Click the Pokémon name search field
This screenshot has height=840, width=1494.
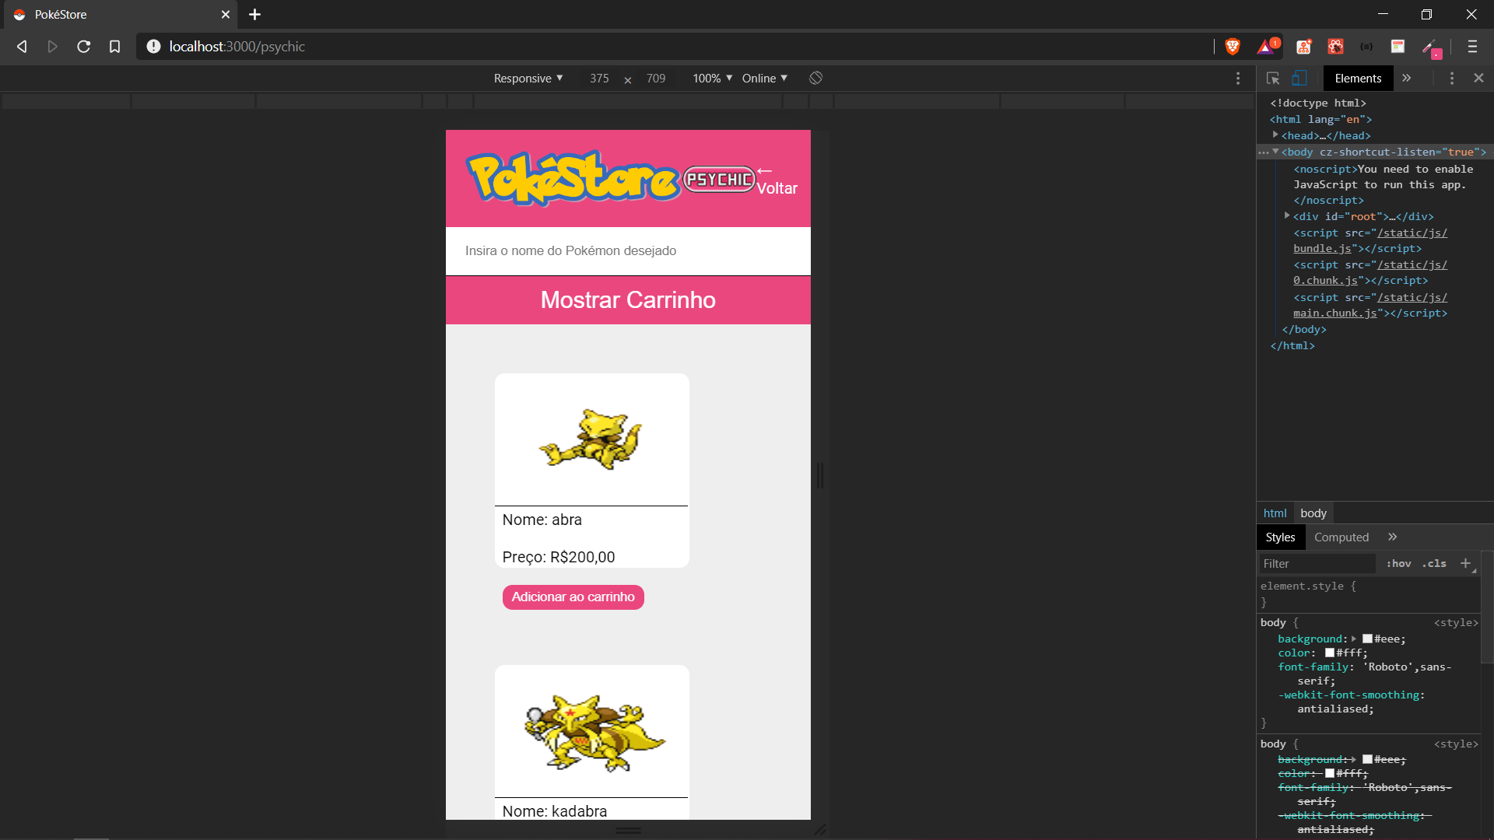click(x=628, y=250)
